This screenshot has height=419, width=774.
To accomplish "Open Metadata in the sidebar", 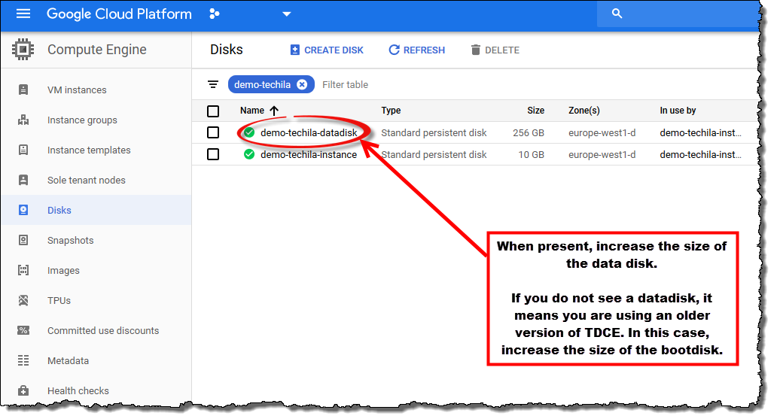I will click(x=68, y=360).
